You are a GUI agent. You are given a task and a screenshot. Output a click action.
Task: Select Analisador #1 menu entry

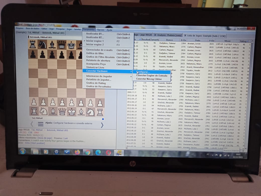coord(108,34)
